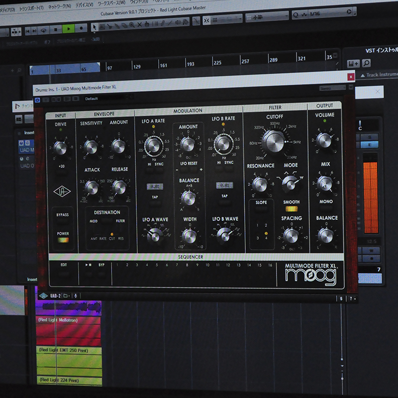Image resolution: width=398 pixels, height=398 pixels.
Task: Toggle the LFO A SYNC switch
Action: click(159, 170)
